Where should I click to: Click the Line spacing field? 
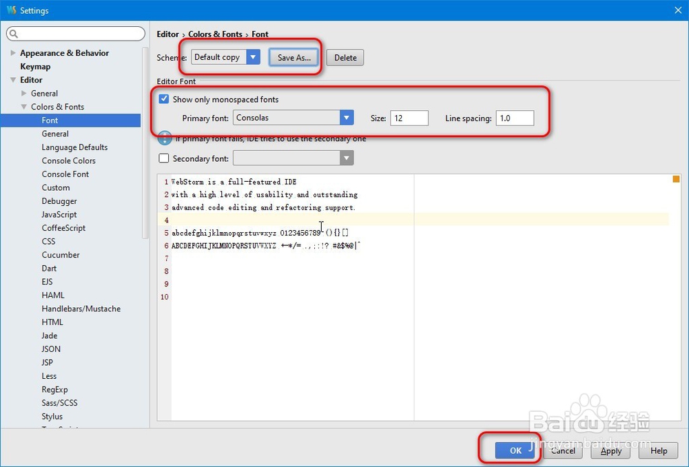[x=515, y=118]
